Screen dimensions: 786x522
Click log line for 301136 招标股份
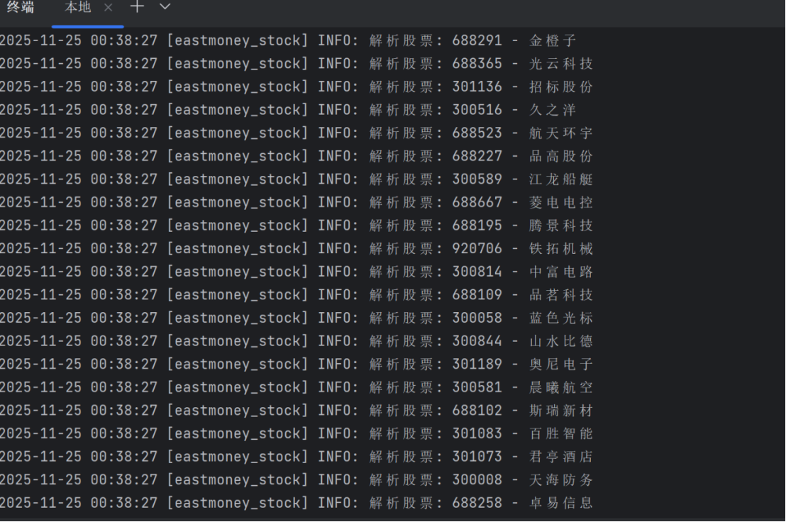pos(297,87)
